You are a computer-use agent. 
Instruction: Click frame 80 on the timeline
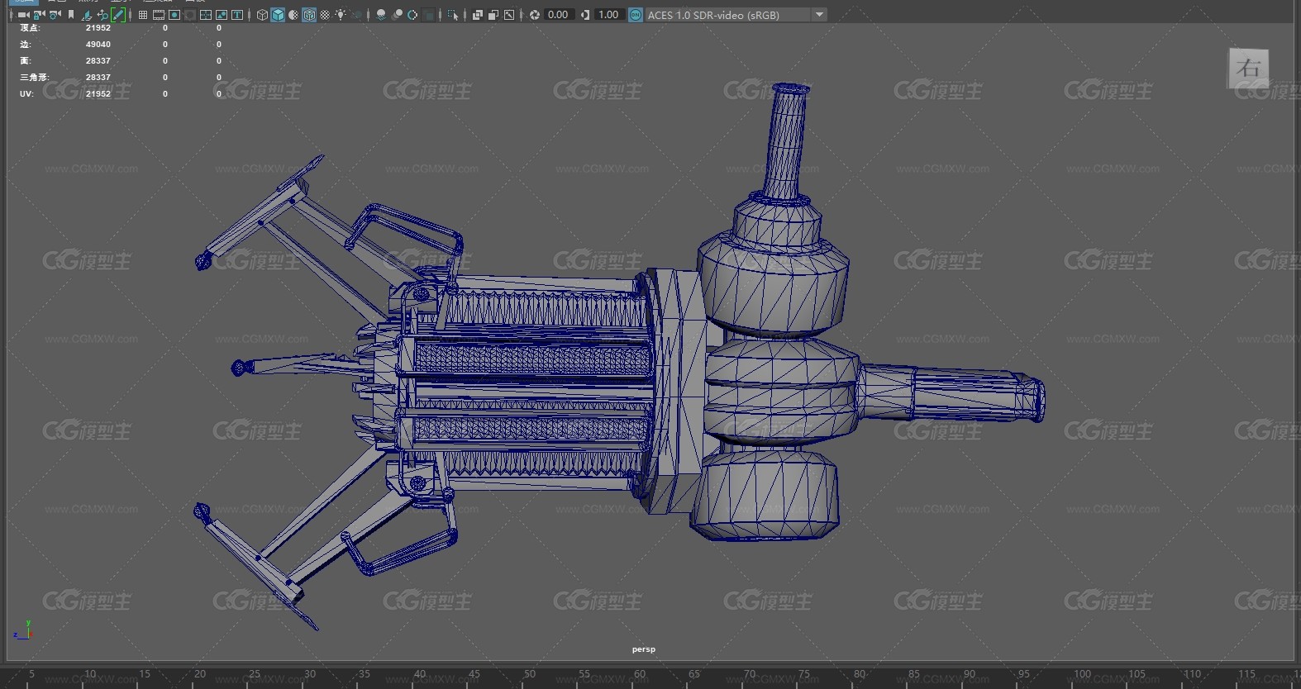860,675
